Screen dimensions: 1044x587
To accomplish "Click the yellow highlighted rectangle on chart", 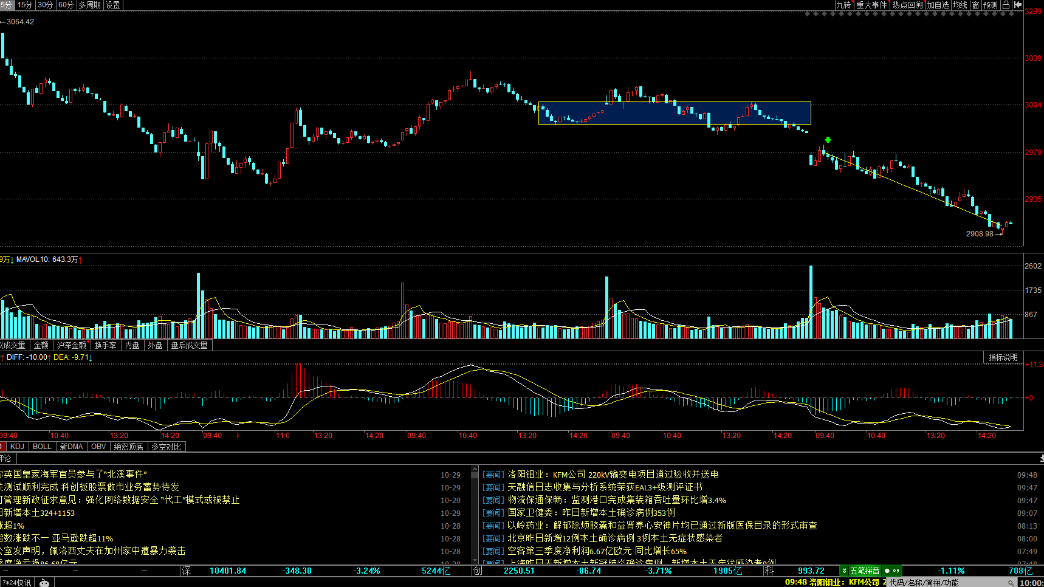I will 675,113.
